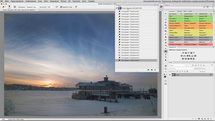Select the Zoom magnifier tool

tap(166, 69)
